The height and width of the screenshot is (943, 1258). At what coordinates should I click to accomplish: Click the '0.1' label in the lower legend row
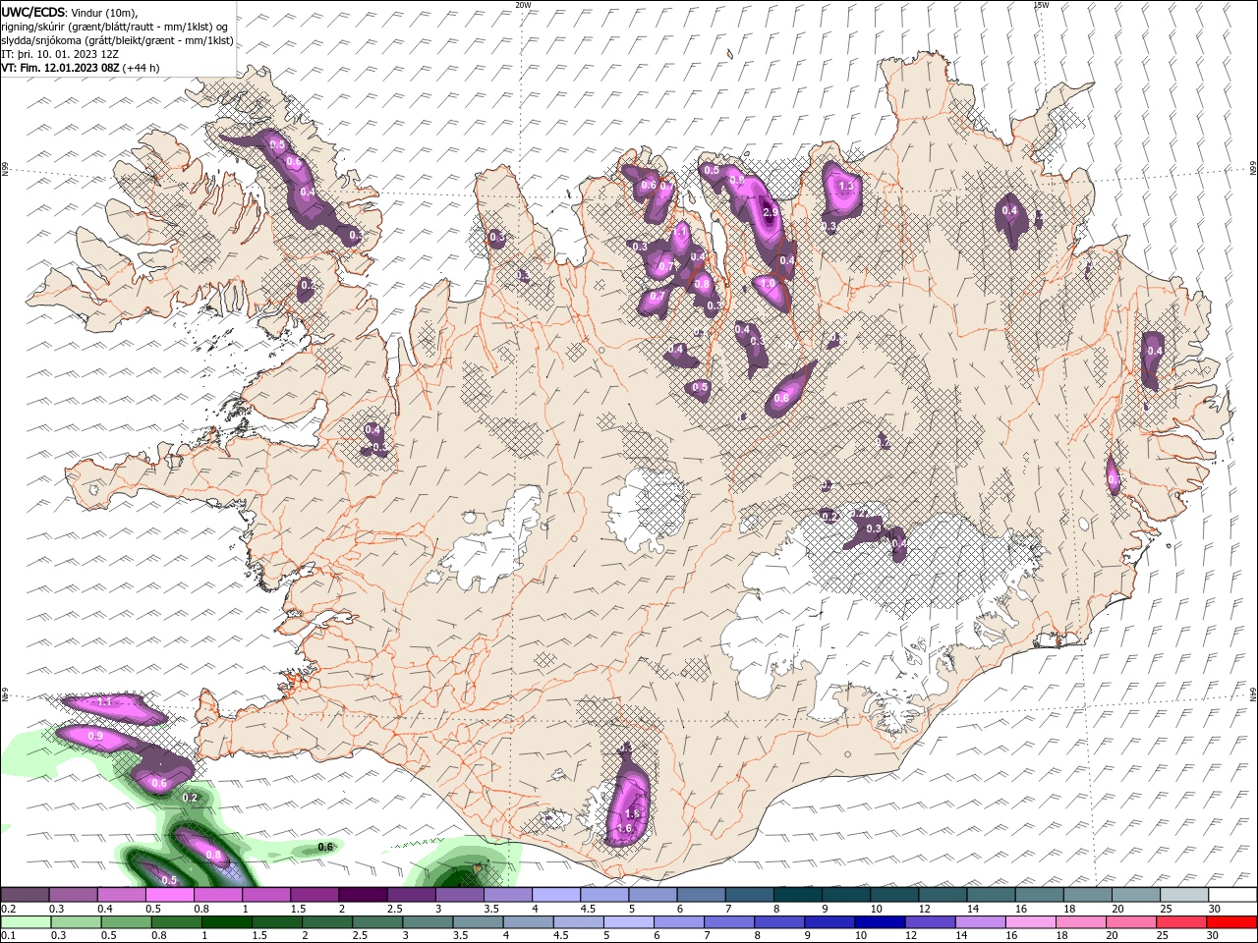pyautogui.click(x=8, y=936)
